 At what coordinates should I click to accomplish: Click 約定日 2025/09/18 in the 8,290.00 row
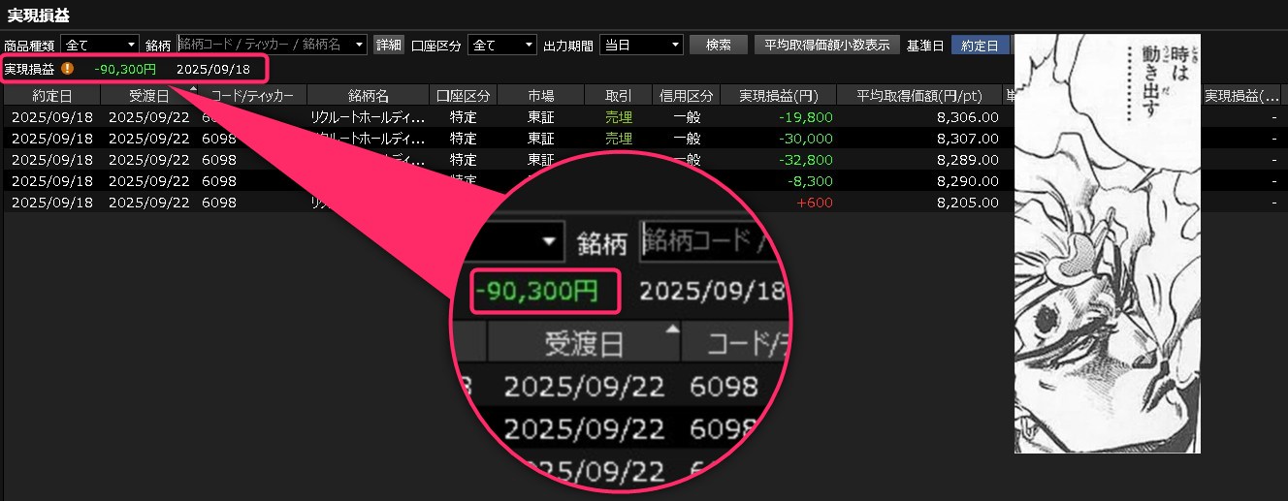(x=51, y=180)
